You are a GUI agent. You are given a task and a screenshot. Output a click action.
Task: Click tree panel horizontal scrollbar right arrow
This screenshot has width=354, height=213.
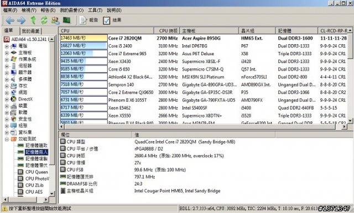(46, 200)
